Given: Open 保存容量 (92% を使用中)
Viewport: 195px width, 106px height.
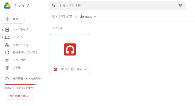Looking at the screenshot, I should coord(28,78).
